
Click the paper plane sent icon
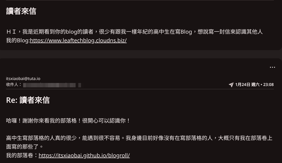pyautogui.click(x=231, y=85)
